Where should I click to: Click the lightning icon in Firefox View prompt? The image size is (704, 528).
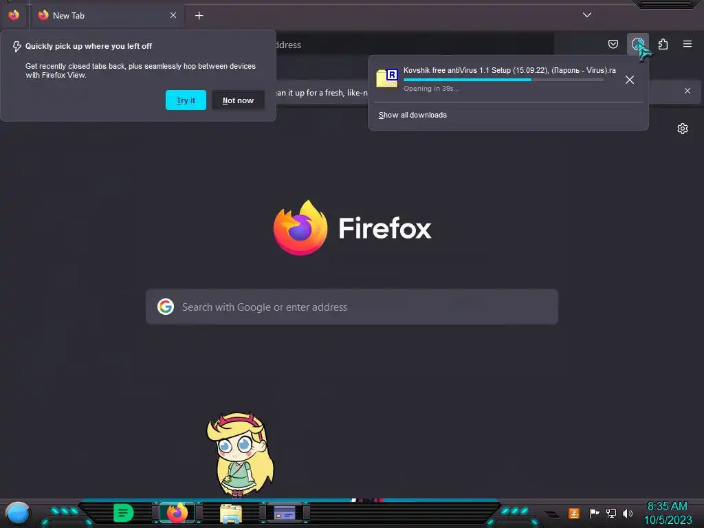16,46
